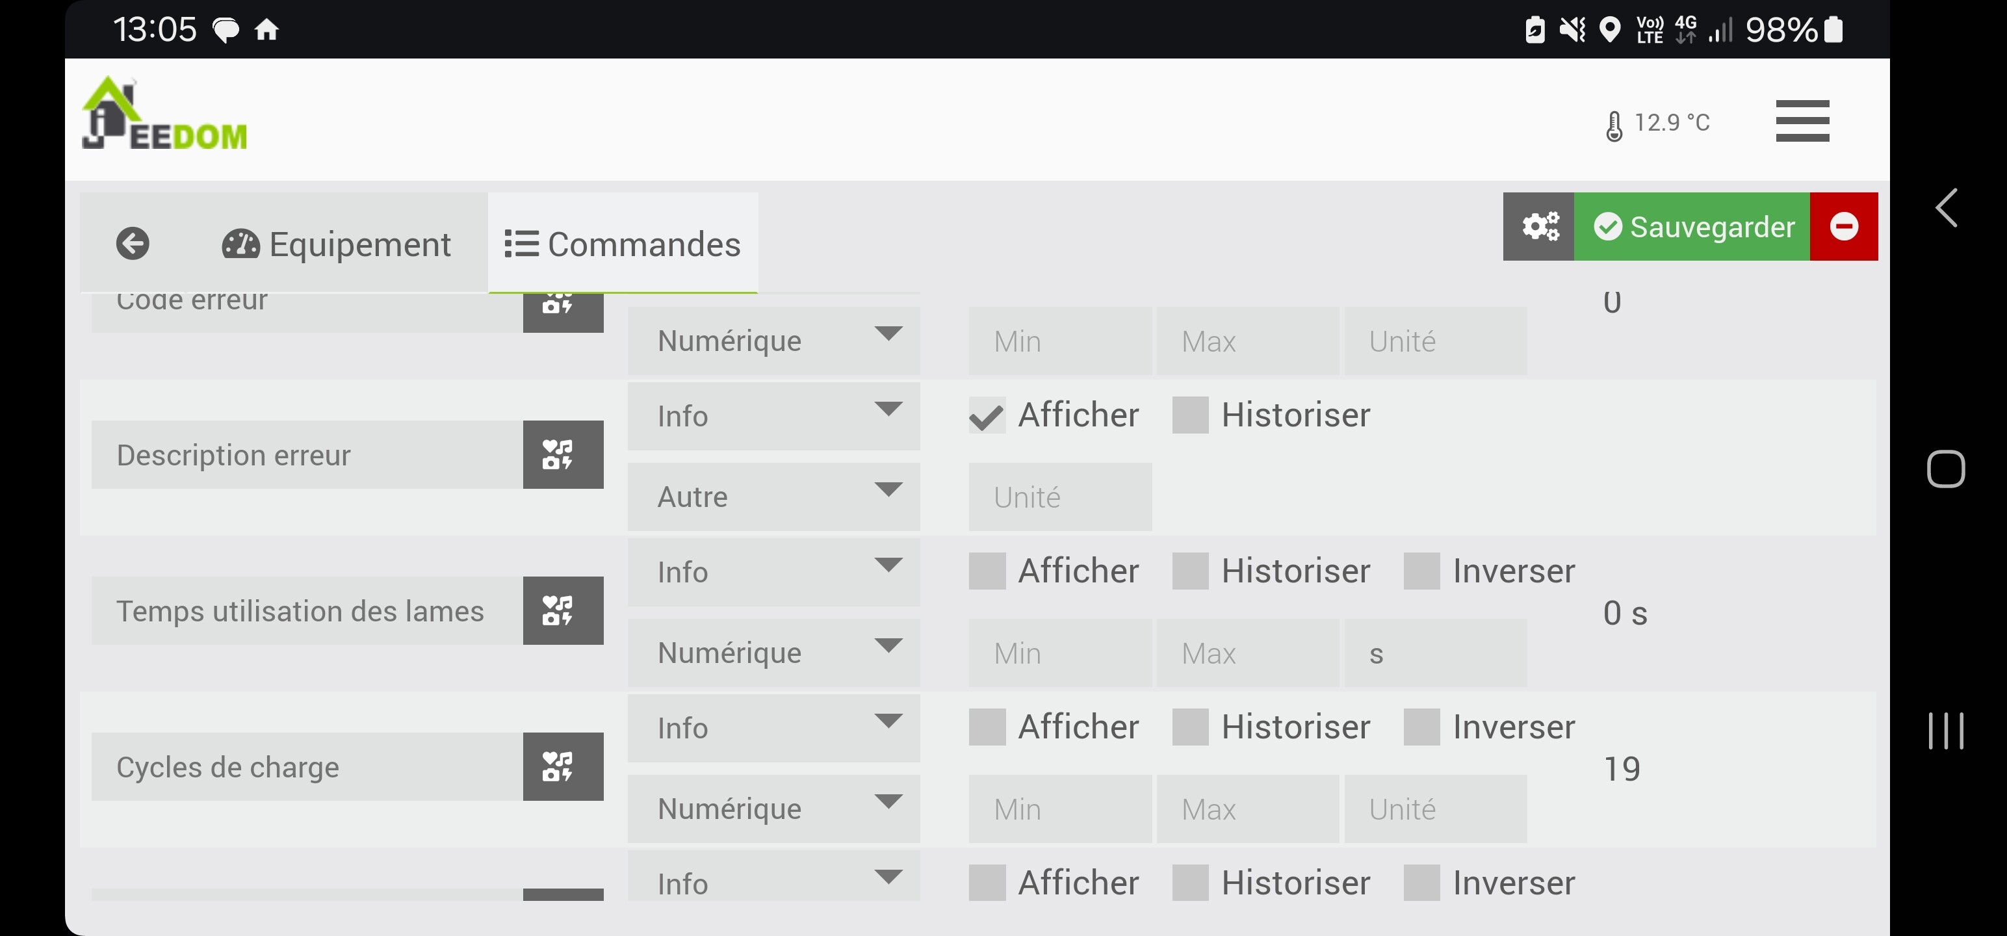Select the '19' value of Cycles de charge

pyautogui.click(x=1622, y=769)
